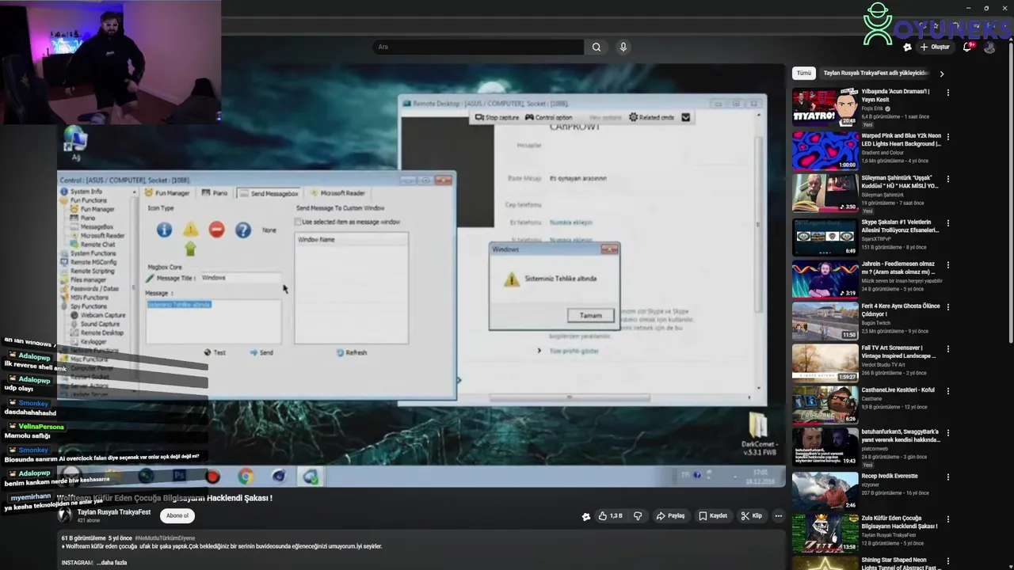Screen dimensions: 1014x570
Task: Save the video with Kaydet
Action: tap(713, 516)
